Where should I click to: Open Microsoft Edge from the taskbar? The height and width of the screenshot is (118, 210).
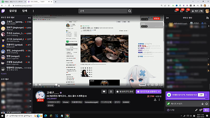click(x=46, y=116)
